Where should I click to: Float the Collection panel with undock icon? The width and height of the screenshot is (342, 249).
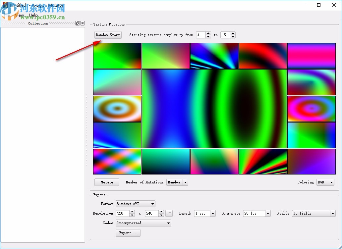pos(78,23)
